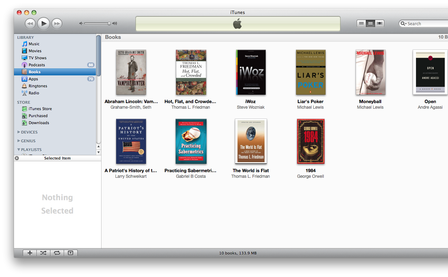This screenshot has height=277, width=448.
Task: Click the TV Shows screen icon
Action: click(24, 58)
